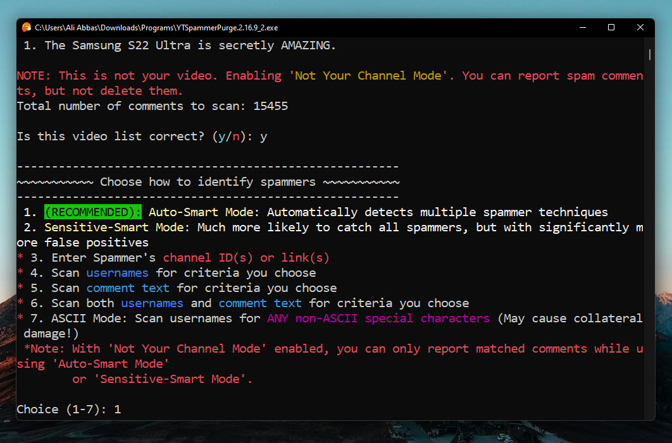Click 'Automatically detects multiple spammer techniques' text
Screen dimensions: 672x443
coord(438,212)
